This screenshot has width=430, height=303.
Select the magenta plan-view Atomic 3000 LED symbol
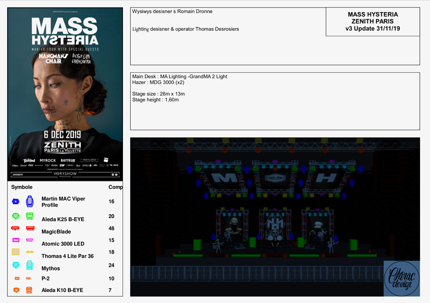coord(16,240)
